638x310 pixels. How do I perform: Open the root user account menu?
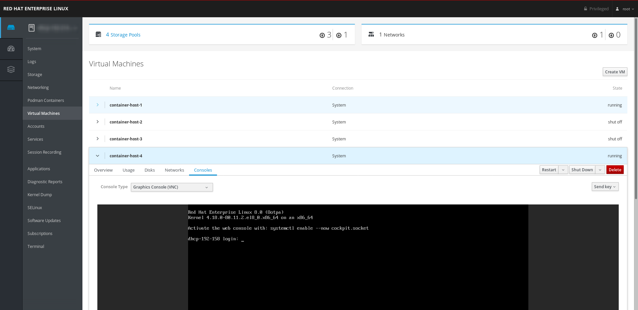pos(625,9)
